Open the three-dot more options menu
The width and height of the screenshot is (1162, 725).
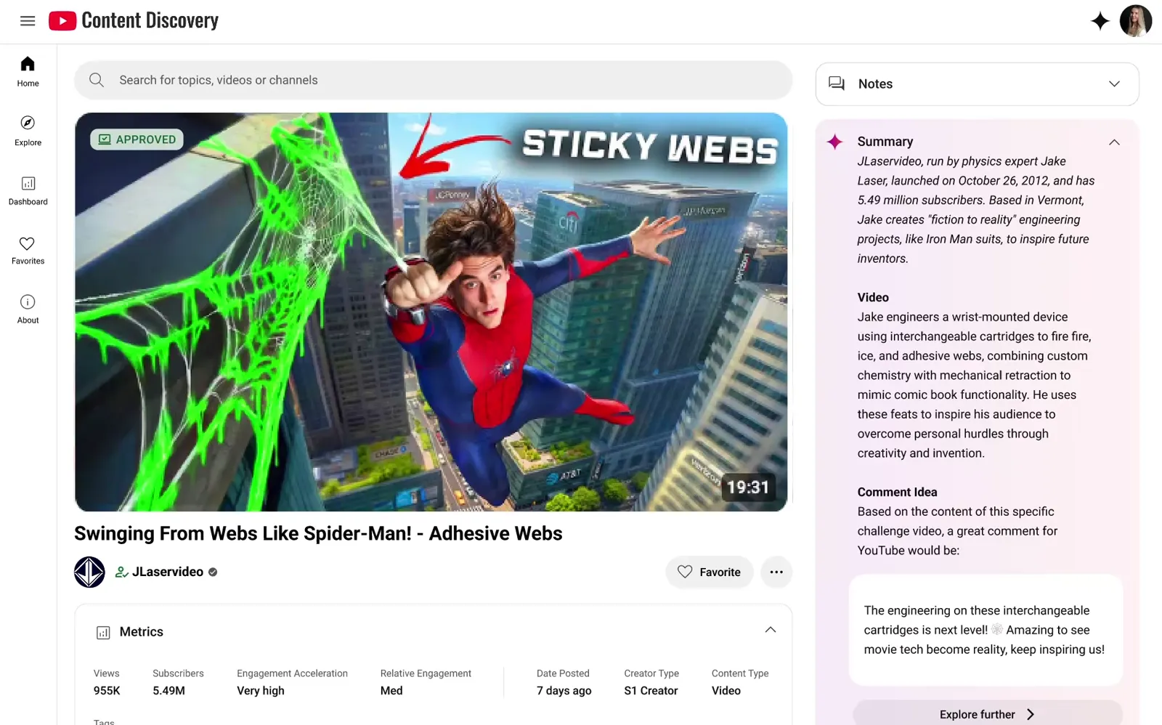click(x=776, y=572)
